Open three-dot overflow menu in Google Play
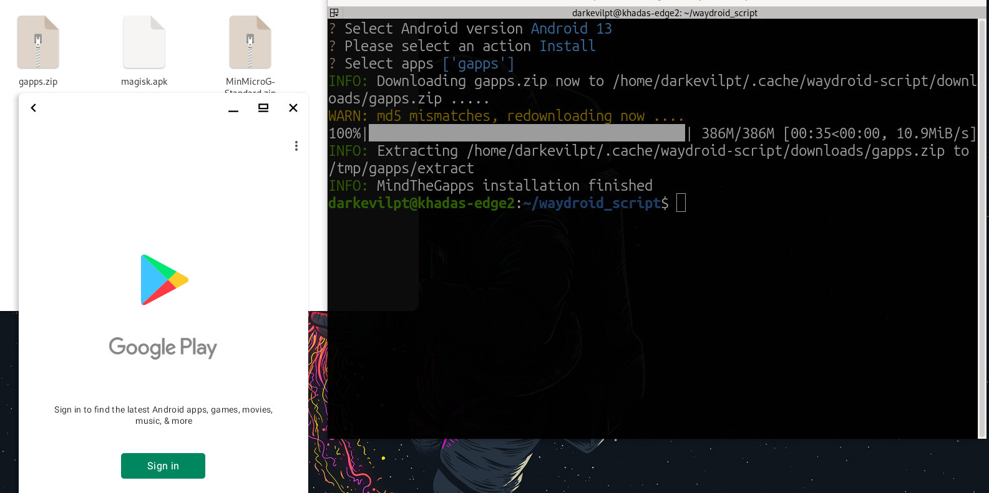The width and height of the screenshot is (989, 493). 296,146
